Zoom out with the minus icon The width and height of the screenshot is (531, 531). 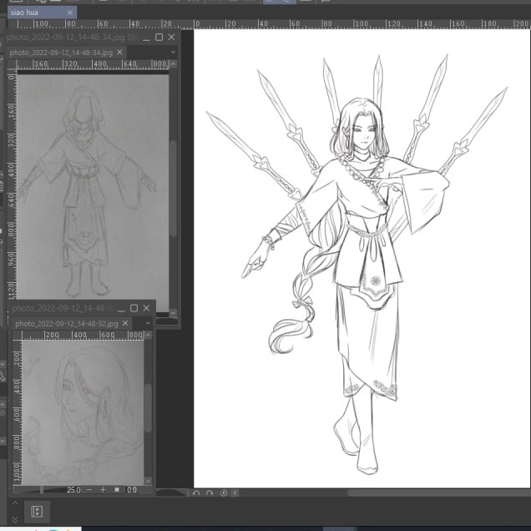[x=89, y=490]
